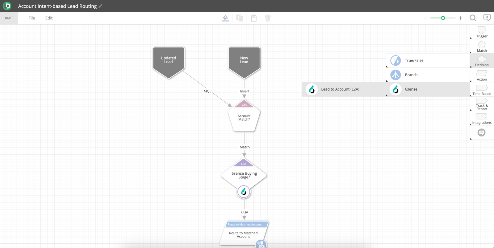Open the Integrations palette
The height and width of the screenshot is (248, 494).
(482, 118)
